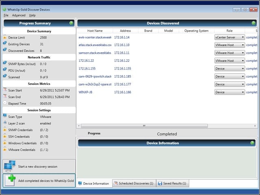Open the Role dropdown for WINXP-JB
The height and width of the screenshot is (195, 260).
pos(230,92)
